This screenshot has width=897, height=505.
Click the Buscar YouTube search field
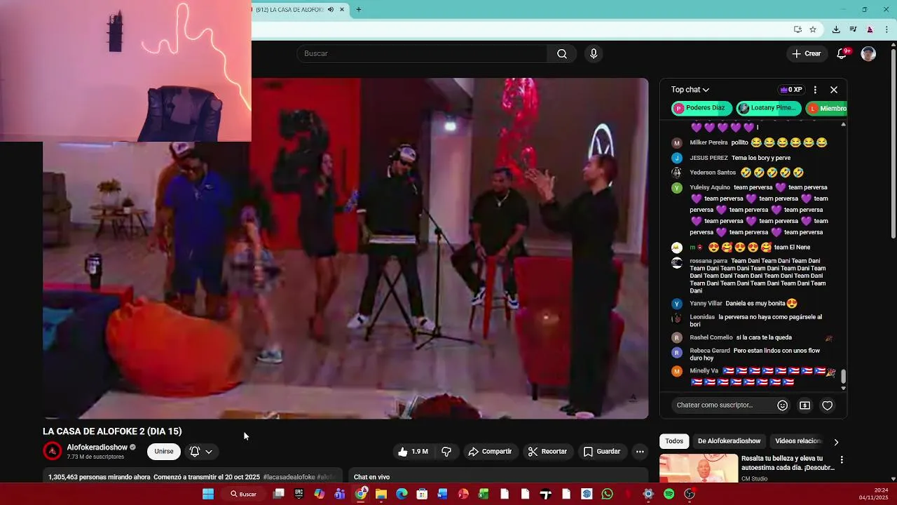click(x=423, y=54)
